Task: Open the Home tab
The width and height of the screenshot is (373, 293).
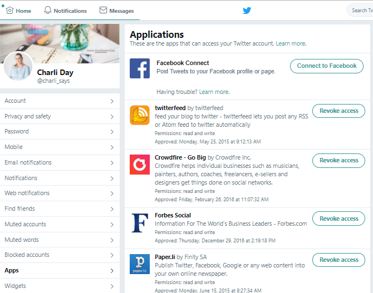Action: click(18, 11)
